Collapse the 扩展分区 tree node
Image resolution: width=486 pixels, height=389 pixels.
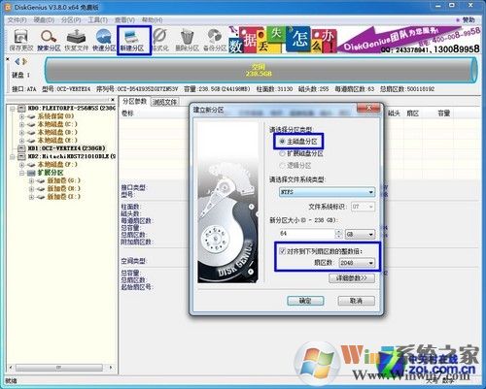click(x=22, y=173)
